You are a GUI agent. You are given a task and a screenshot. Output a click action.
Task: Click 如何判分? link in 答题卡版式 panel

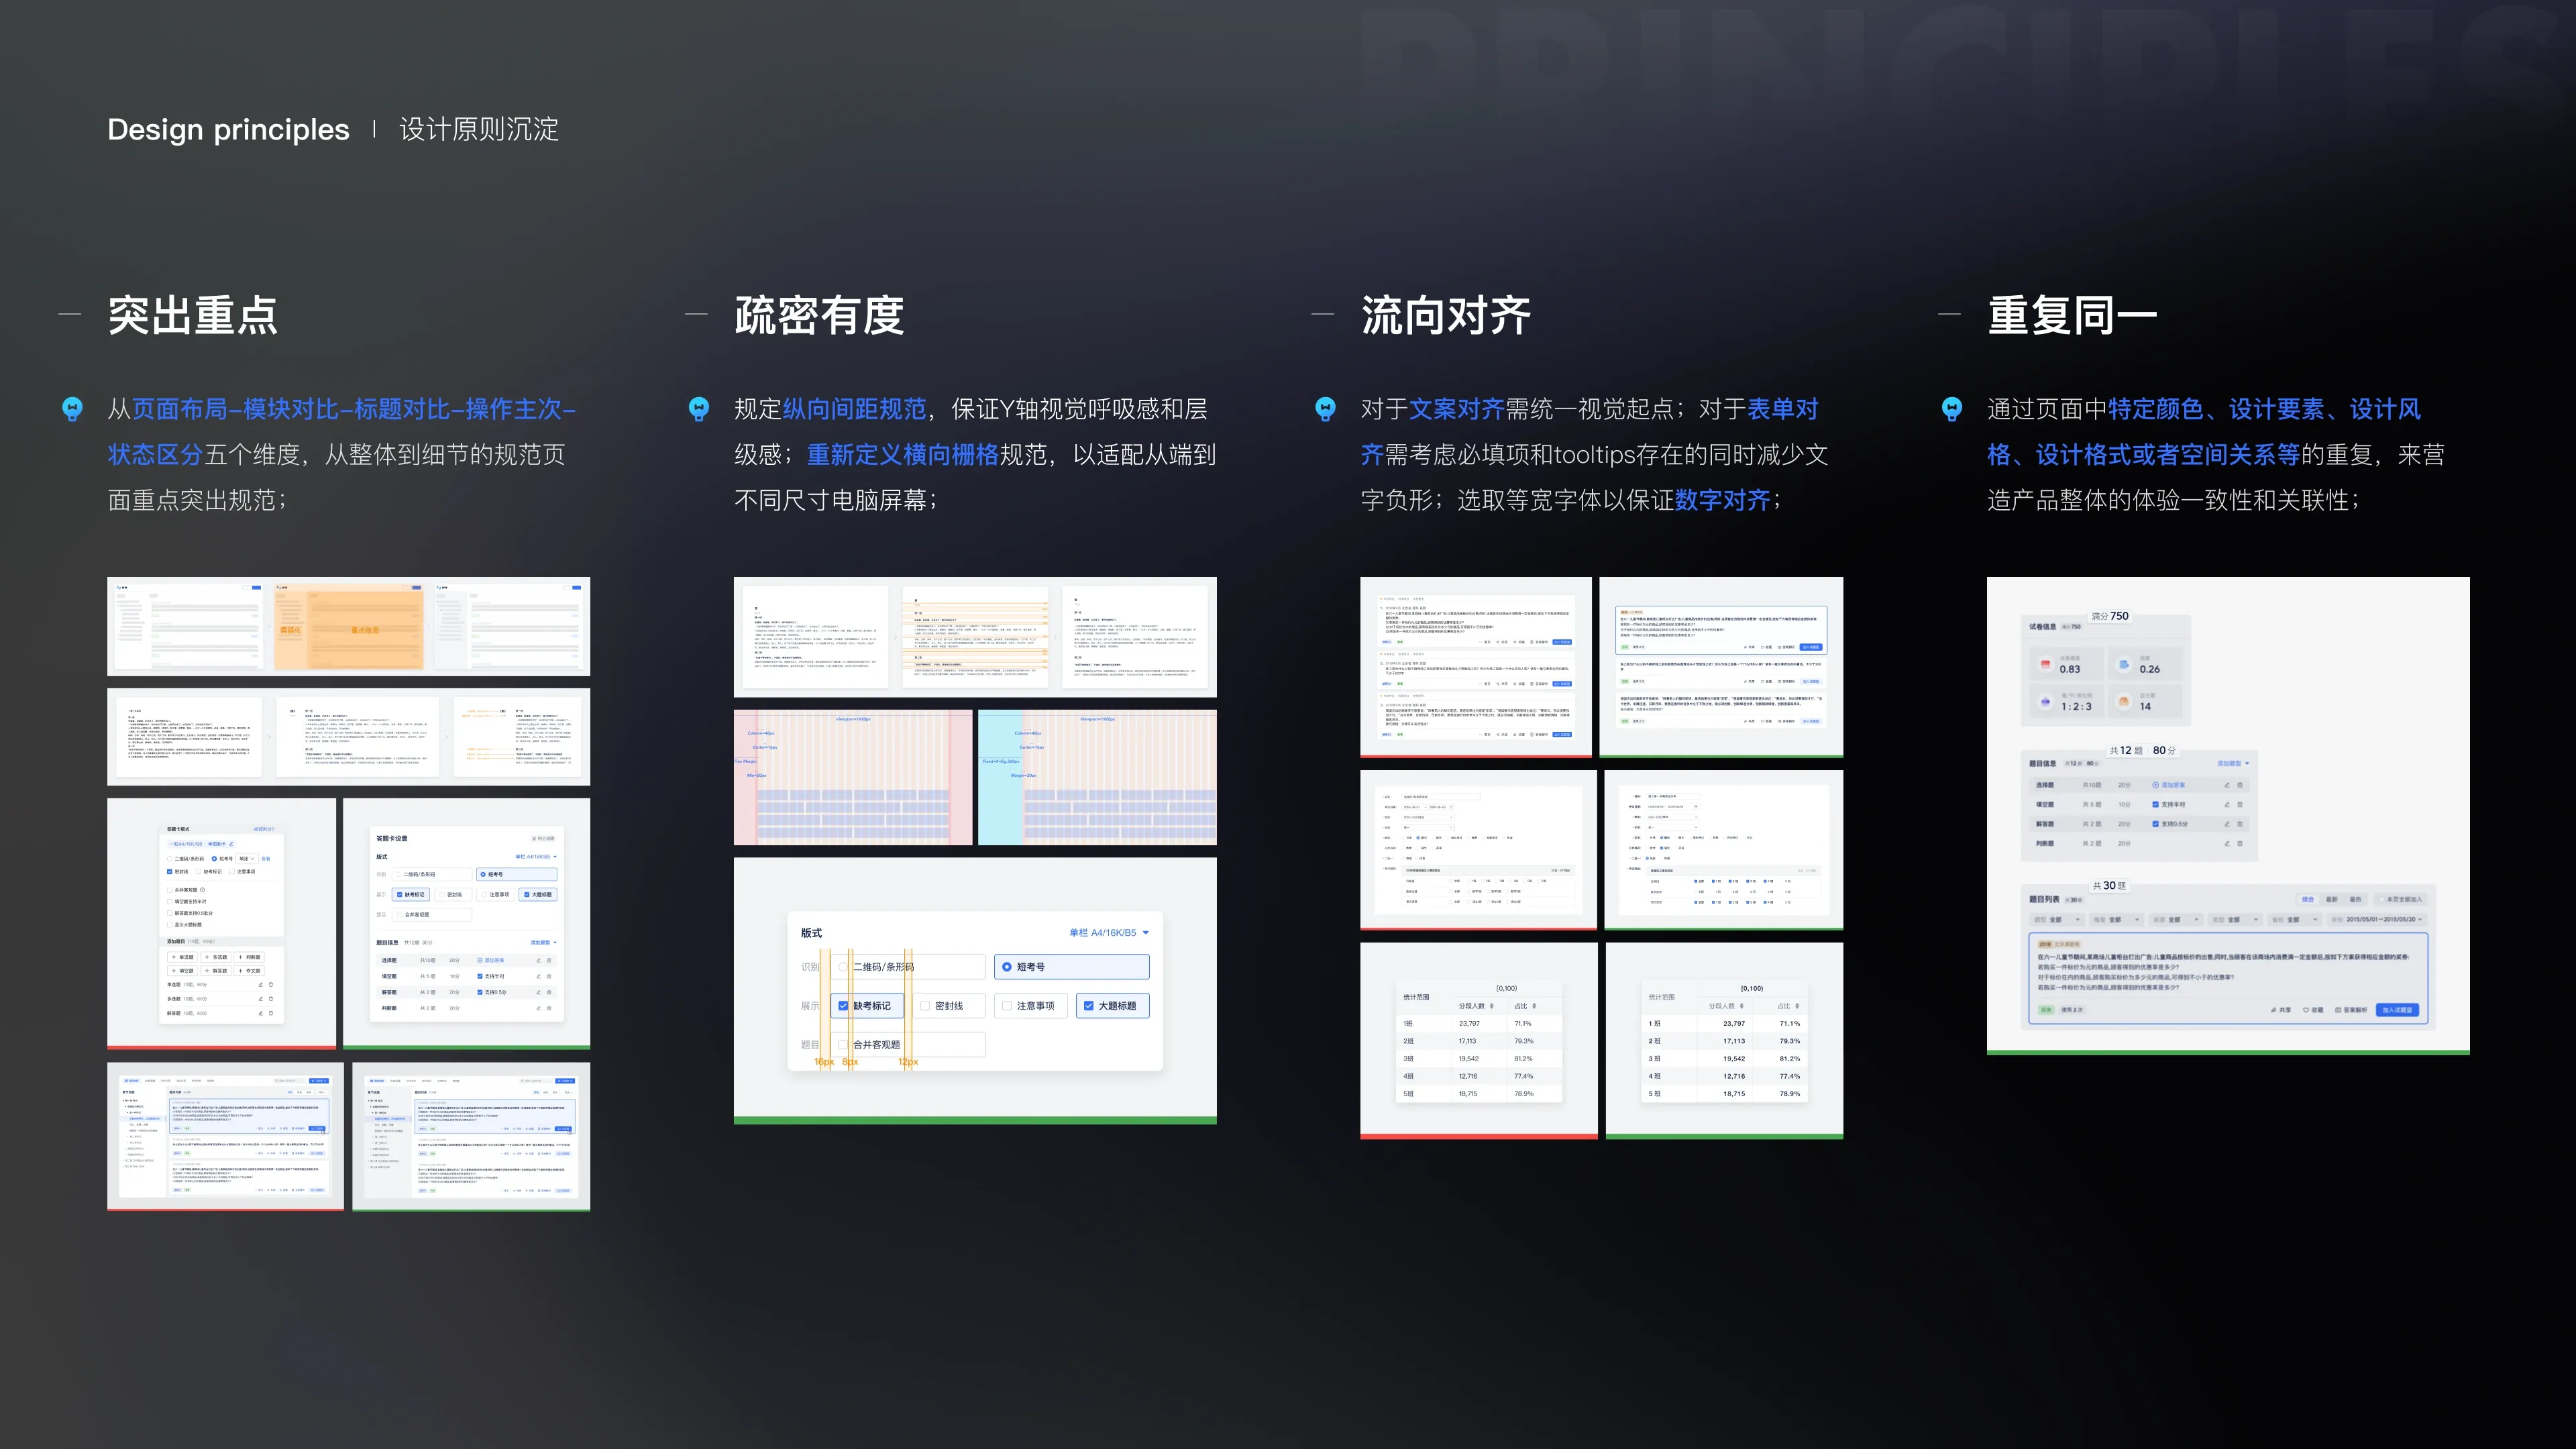point(264,829)
